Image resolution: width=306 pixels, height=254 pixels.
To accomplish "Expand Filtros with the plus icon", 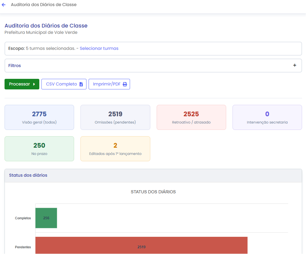I will (295, 65).
